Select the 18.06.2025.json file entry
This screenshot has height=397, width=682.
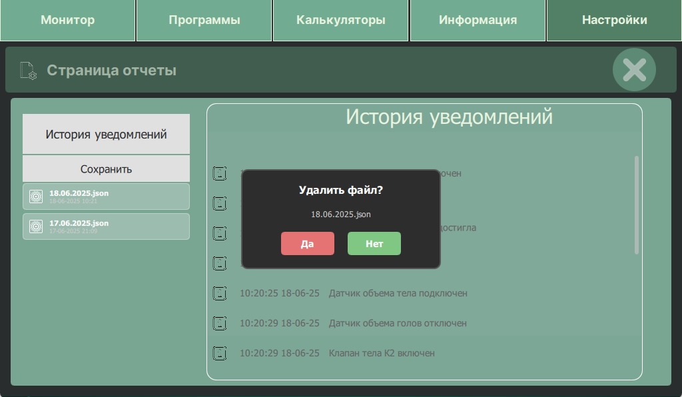pyautogui.click(x=106, y=197)
